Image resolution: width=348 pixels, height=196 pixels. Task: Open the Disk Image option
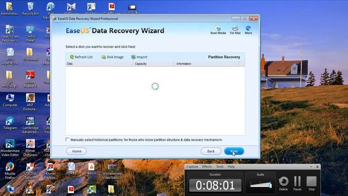pos(113,57)
